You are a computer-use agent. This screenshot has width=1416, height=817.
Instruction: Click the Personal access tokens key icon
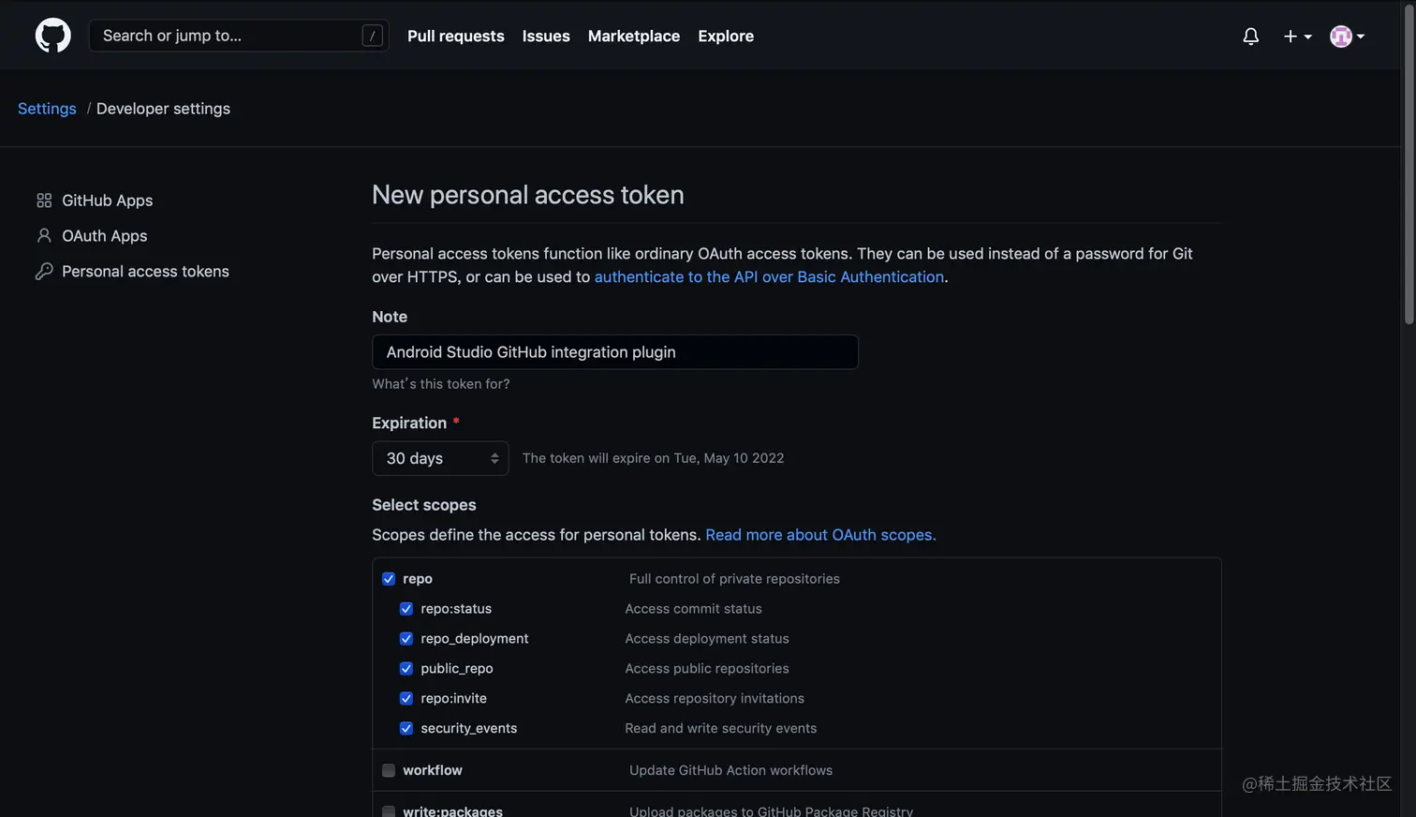44,272
